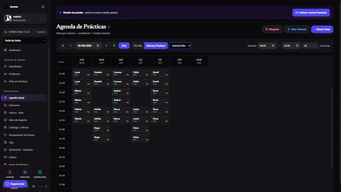Click Activar cuenta Premium

(311, 13)
